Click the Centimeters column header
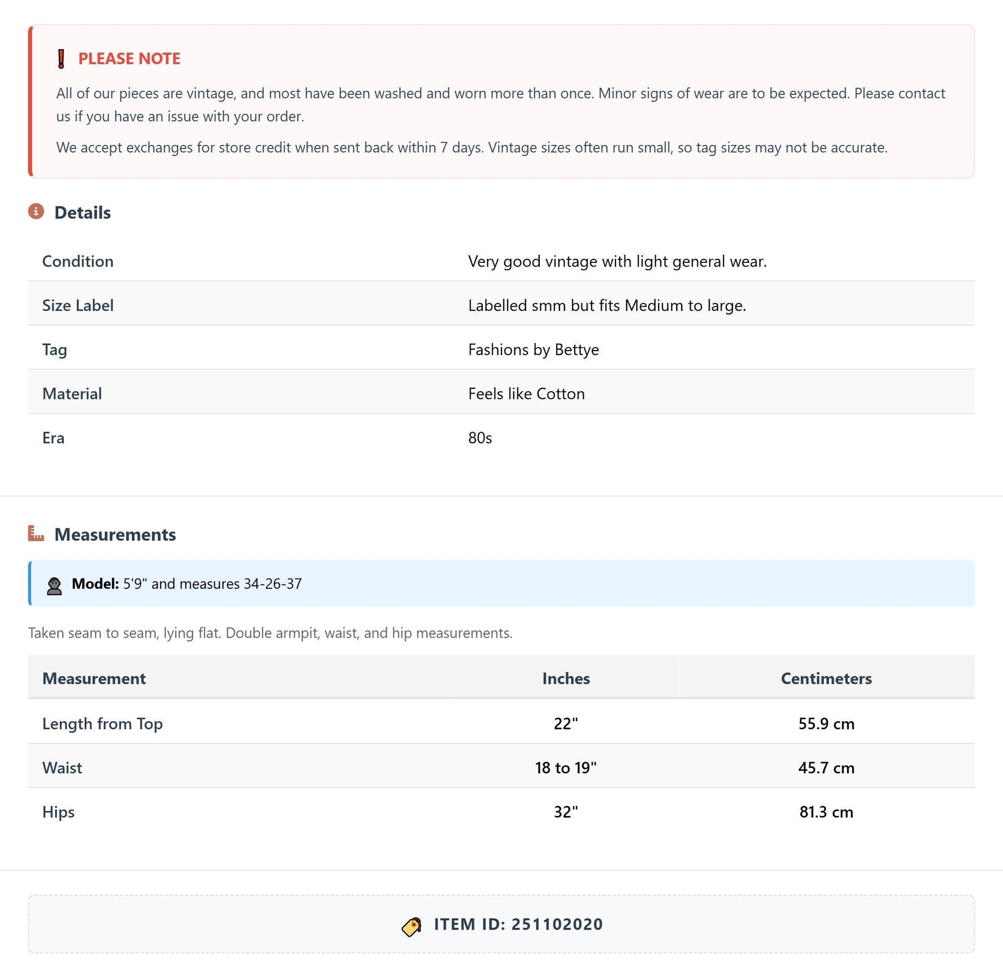 click(x=826, y=678)
